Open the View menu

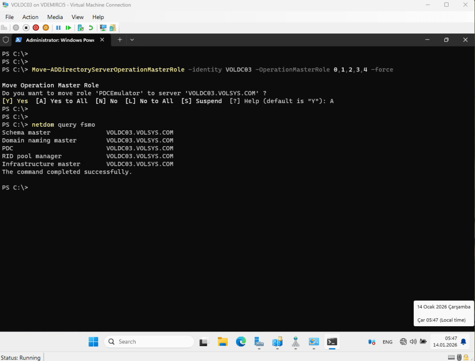pyautogui.click(x=77, y=17)
